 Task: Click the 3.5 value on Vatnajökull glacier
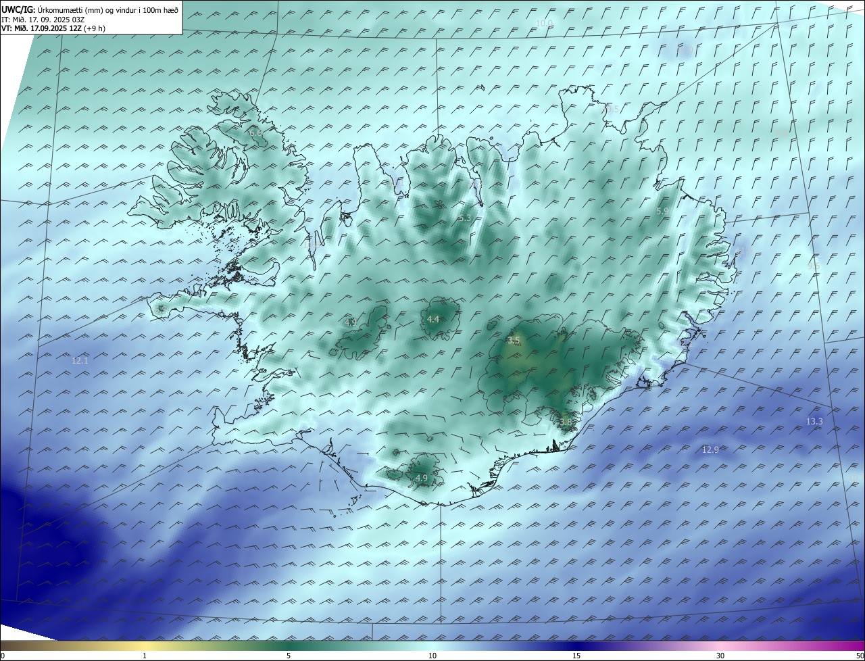point(514,340)
